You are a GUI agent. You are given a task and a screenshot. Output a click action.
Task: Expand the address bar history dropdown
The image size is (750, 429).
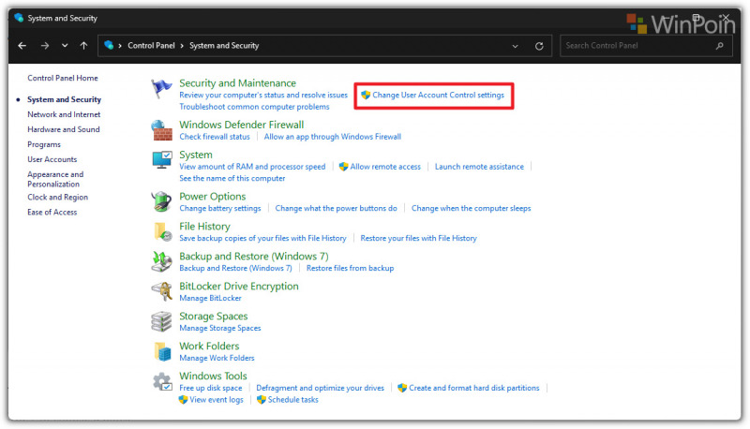click(x=515, y=46)
